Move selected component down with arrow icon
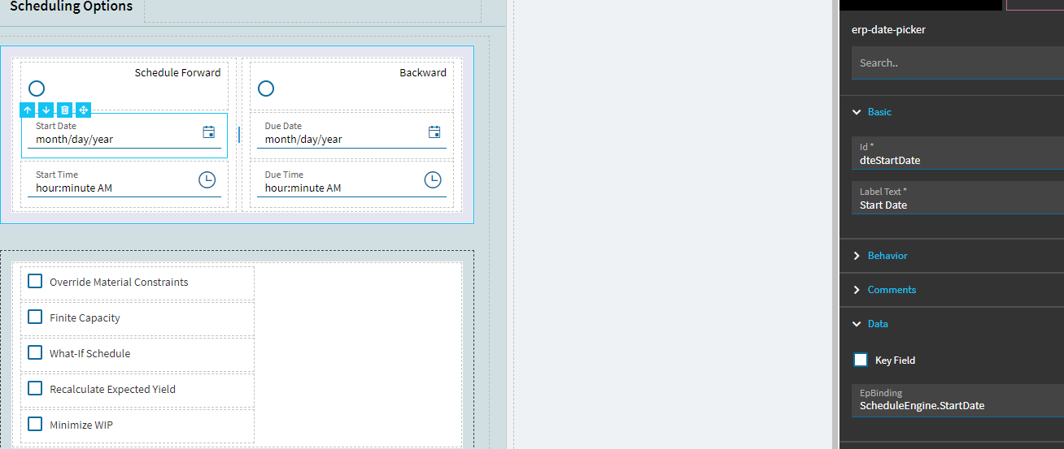1064x449 pixels. click(x=46, y=110)
